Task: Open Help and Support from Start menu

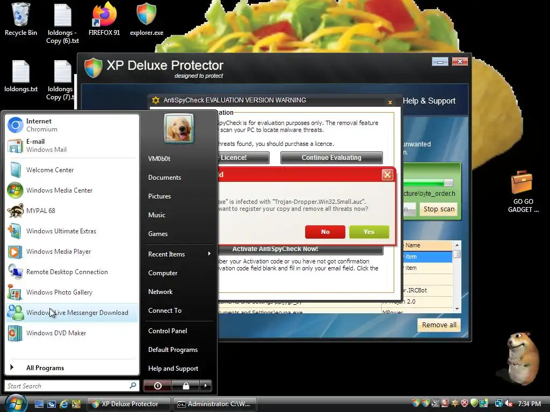Action: click(x=173, y=369)
